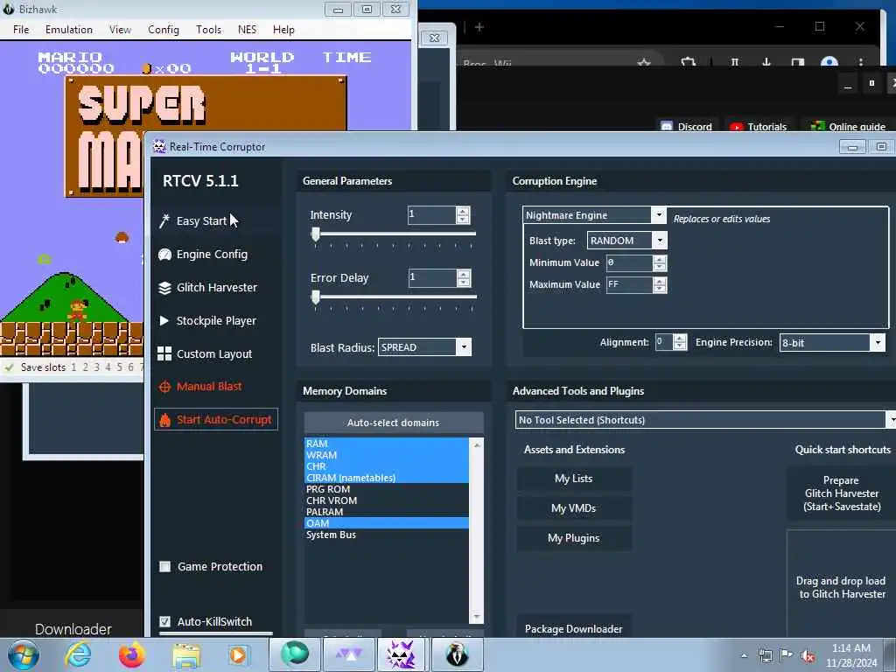Open Windows Explorer folder taskbar icon
The width and height of the screenshot is (896, 672).
(186, 655)
